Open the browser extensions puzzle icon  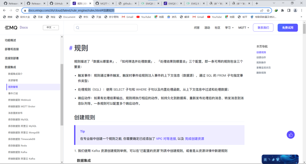point(282,10)
